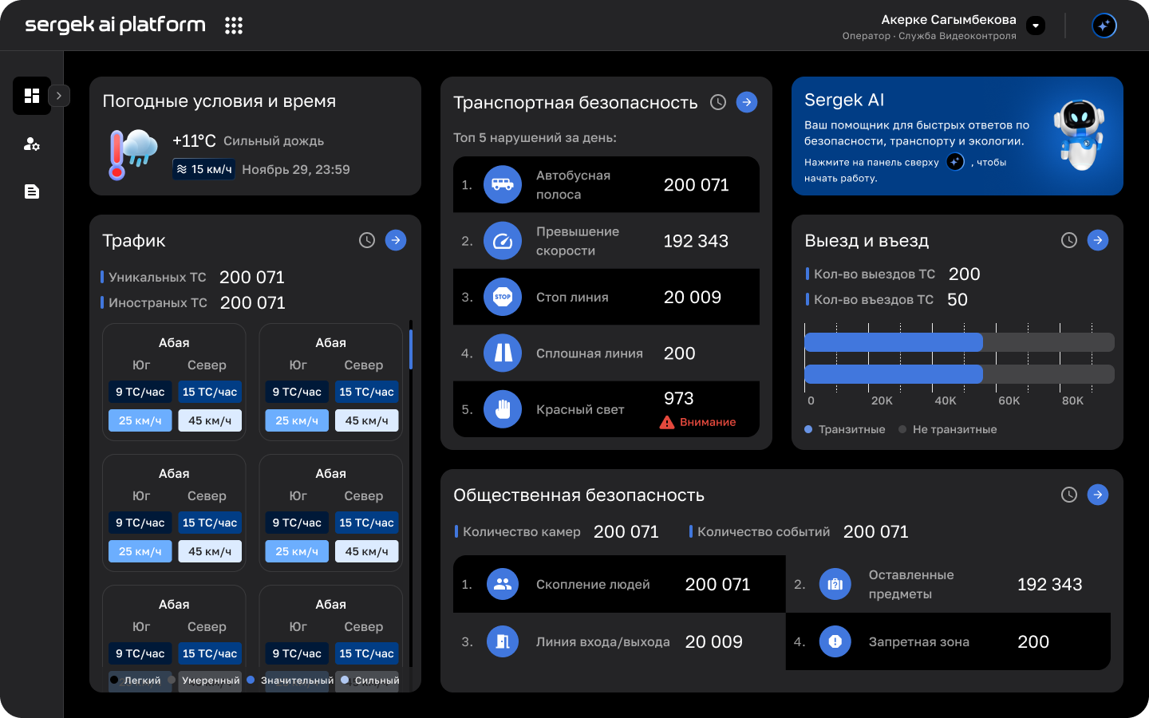The width and height of the screenshot is (1149, 718).
Task: Toggle the Транзитные legend item
Action: tap(845, 429)
